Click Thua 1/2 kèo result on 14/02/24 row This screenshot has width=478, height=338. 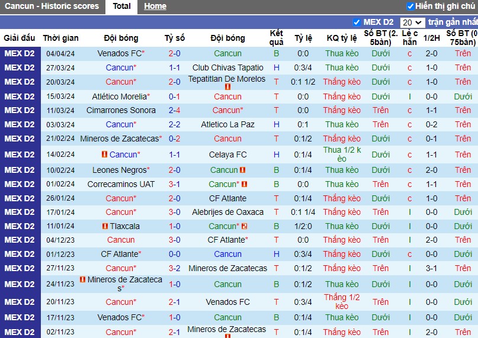pyautogui.click(x=342, y=154)
